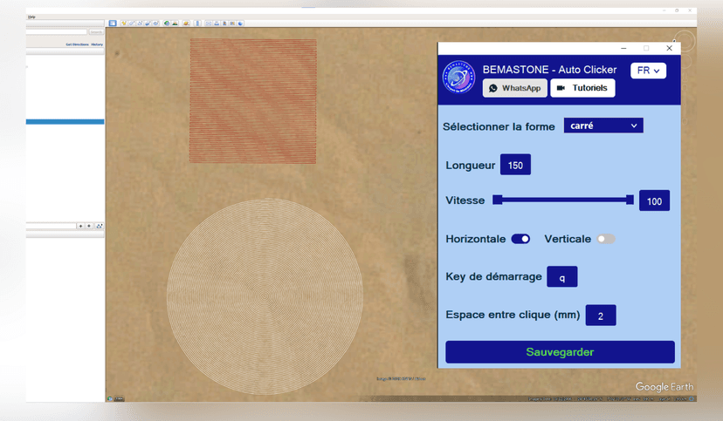The width and height of the screenshot is (723, 421).
Task: Click the up arrow button in places panel
Action: 81,226
